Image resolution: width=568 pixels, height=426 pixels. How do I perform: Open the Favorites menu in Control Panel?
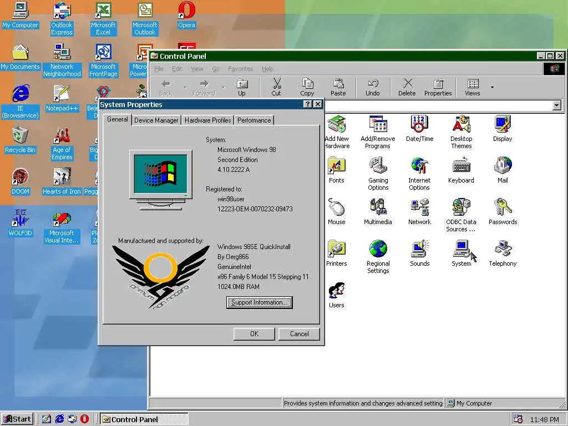(x=240, y=69)
